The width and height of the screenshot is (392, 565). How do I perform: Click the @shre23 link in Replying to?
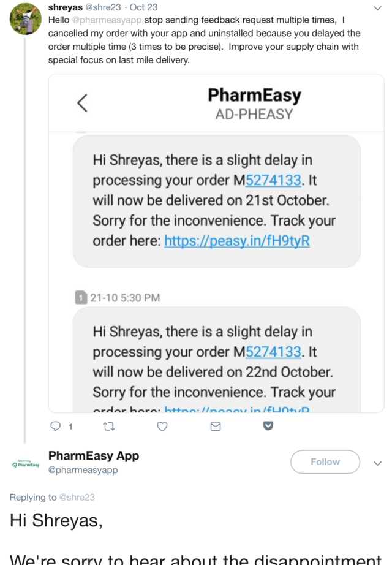(x=77, y=498)
